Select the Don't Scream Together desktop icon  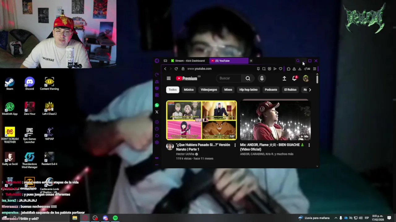coord(10,135)
